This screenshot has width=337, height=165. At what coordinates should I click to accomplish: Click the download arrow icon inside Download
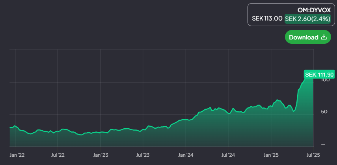point(324,37)
